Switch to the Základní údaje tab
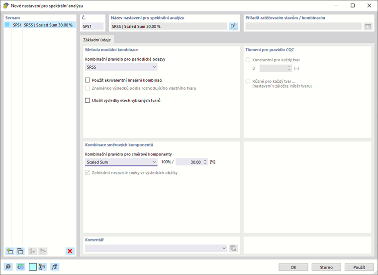The height and width of the screenshot is (275, 378). click(97, 40)
